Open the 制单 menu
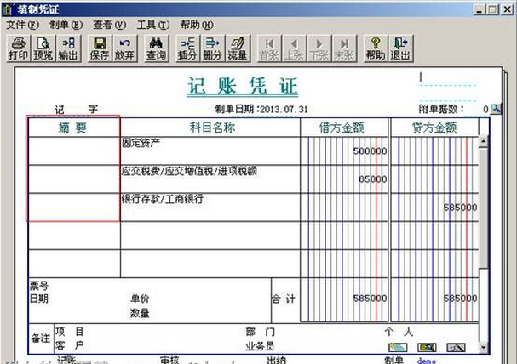The width and height of the screenshot is (517, 364). point(66,25)
